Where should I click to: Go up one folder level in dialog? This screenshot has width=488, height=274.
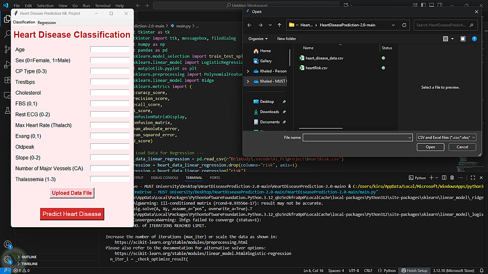click(x=279, y=25)
